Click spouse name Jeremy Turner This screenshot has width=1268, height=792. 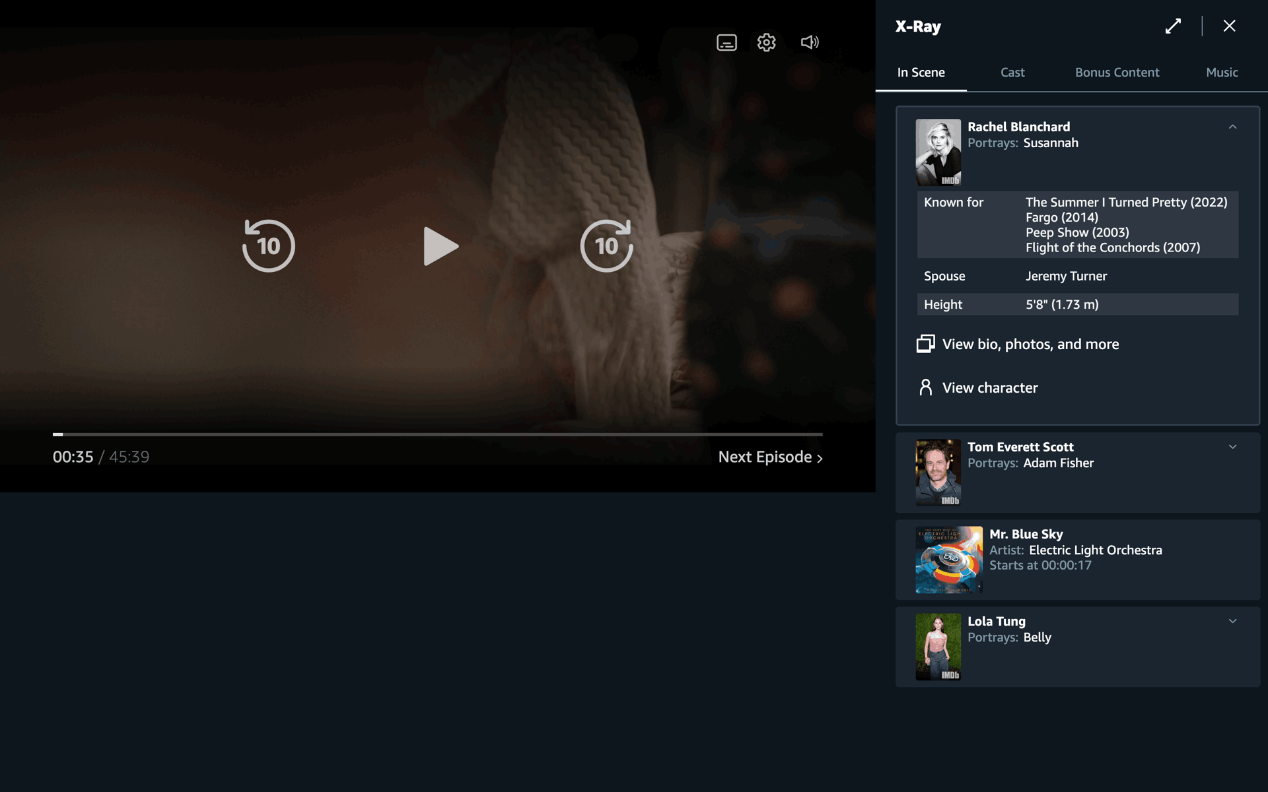pyautogui.click(x=1066, y=276)
